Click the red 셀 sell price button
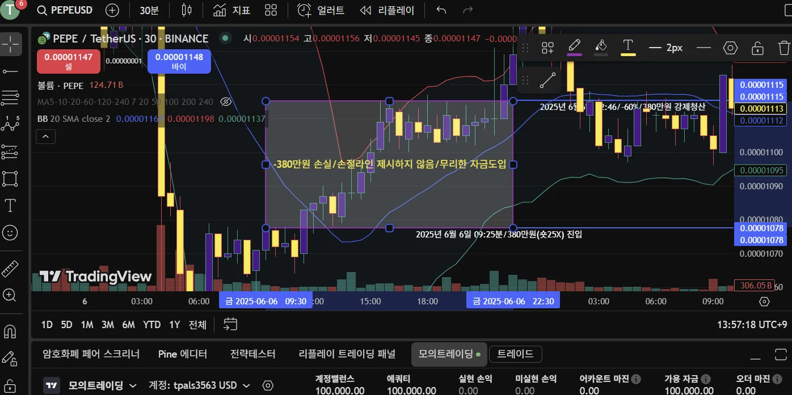 (69, 61)
